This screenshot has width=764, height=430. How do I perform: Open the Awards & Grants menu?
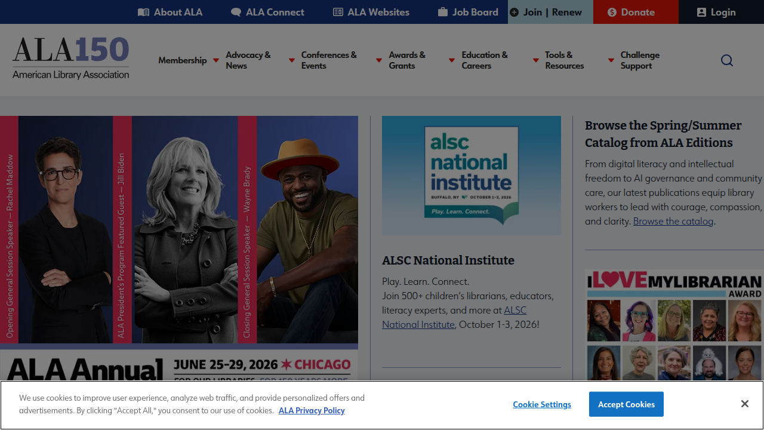click(x=407, y=60)
